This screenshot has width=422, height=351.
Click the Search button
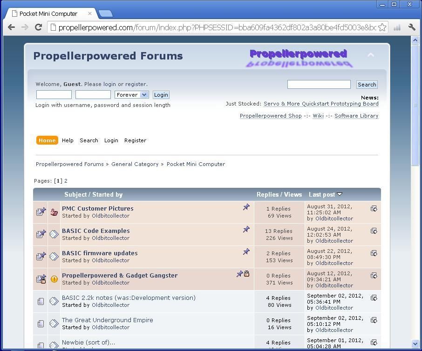(367, 85)
